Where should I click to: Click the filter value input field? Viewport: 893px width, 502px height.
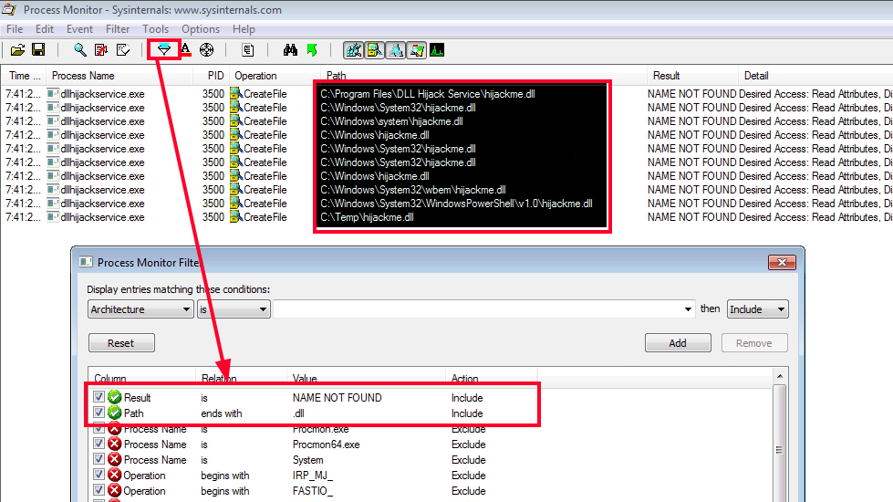pyautogui.click(x=483, y=309)
